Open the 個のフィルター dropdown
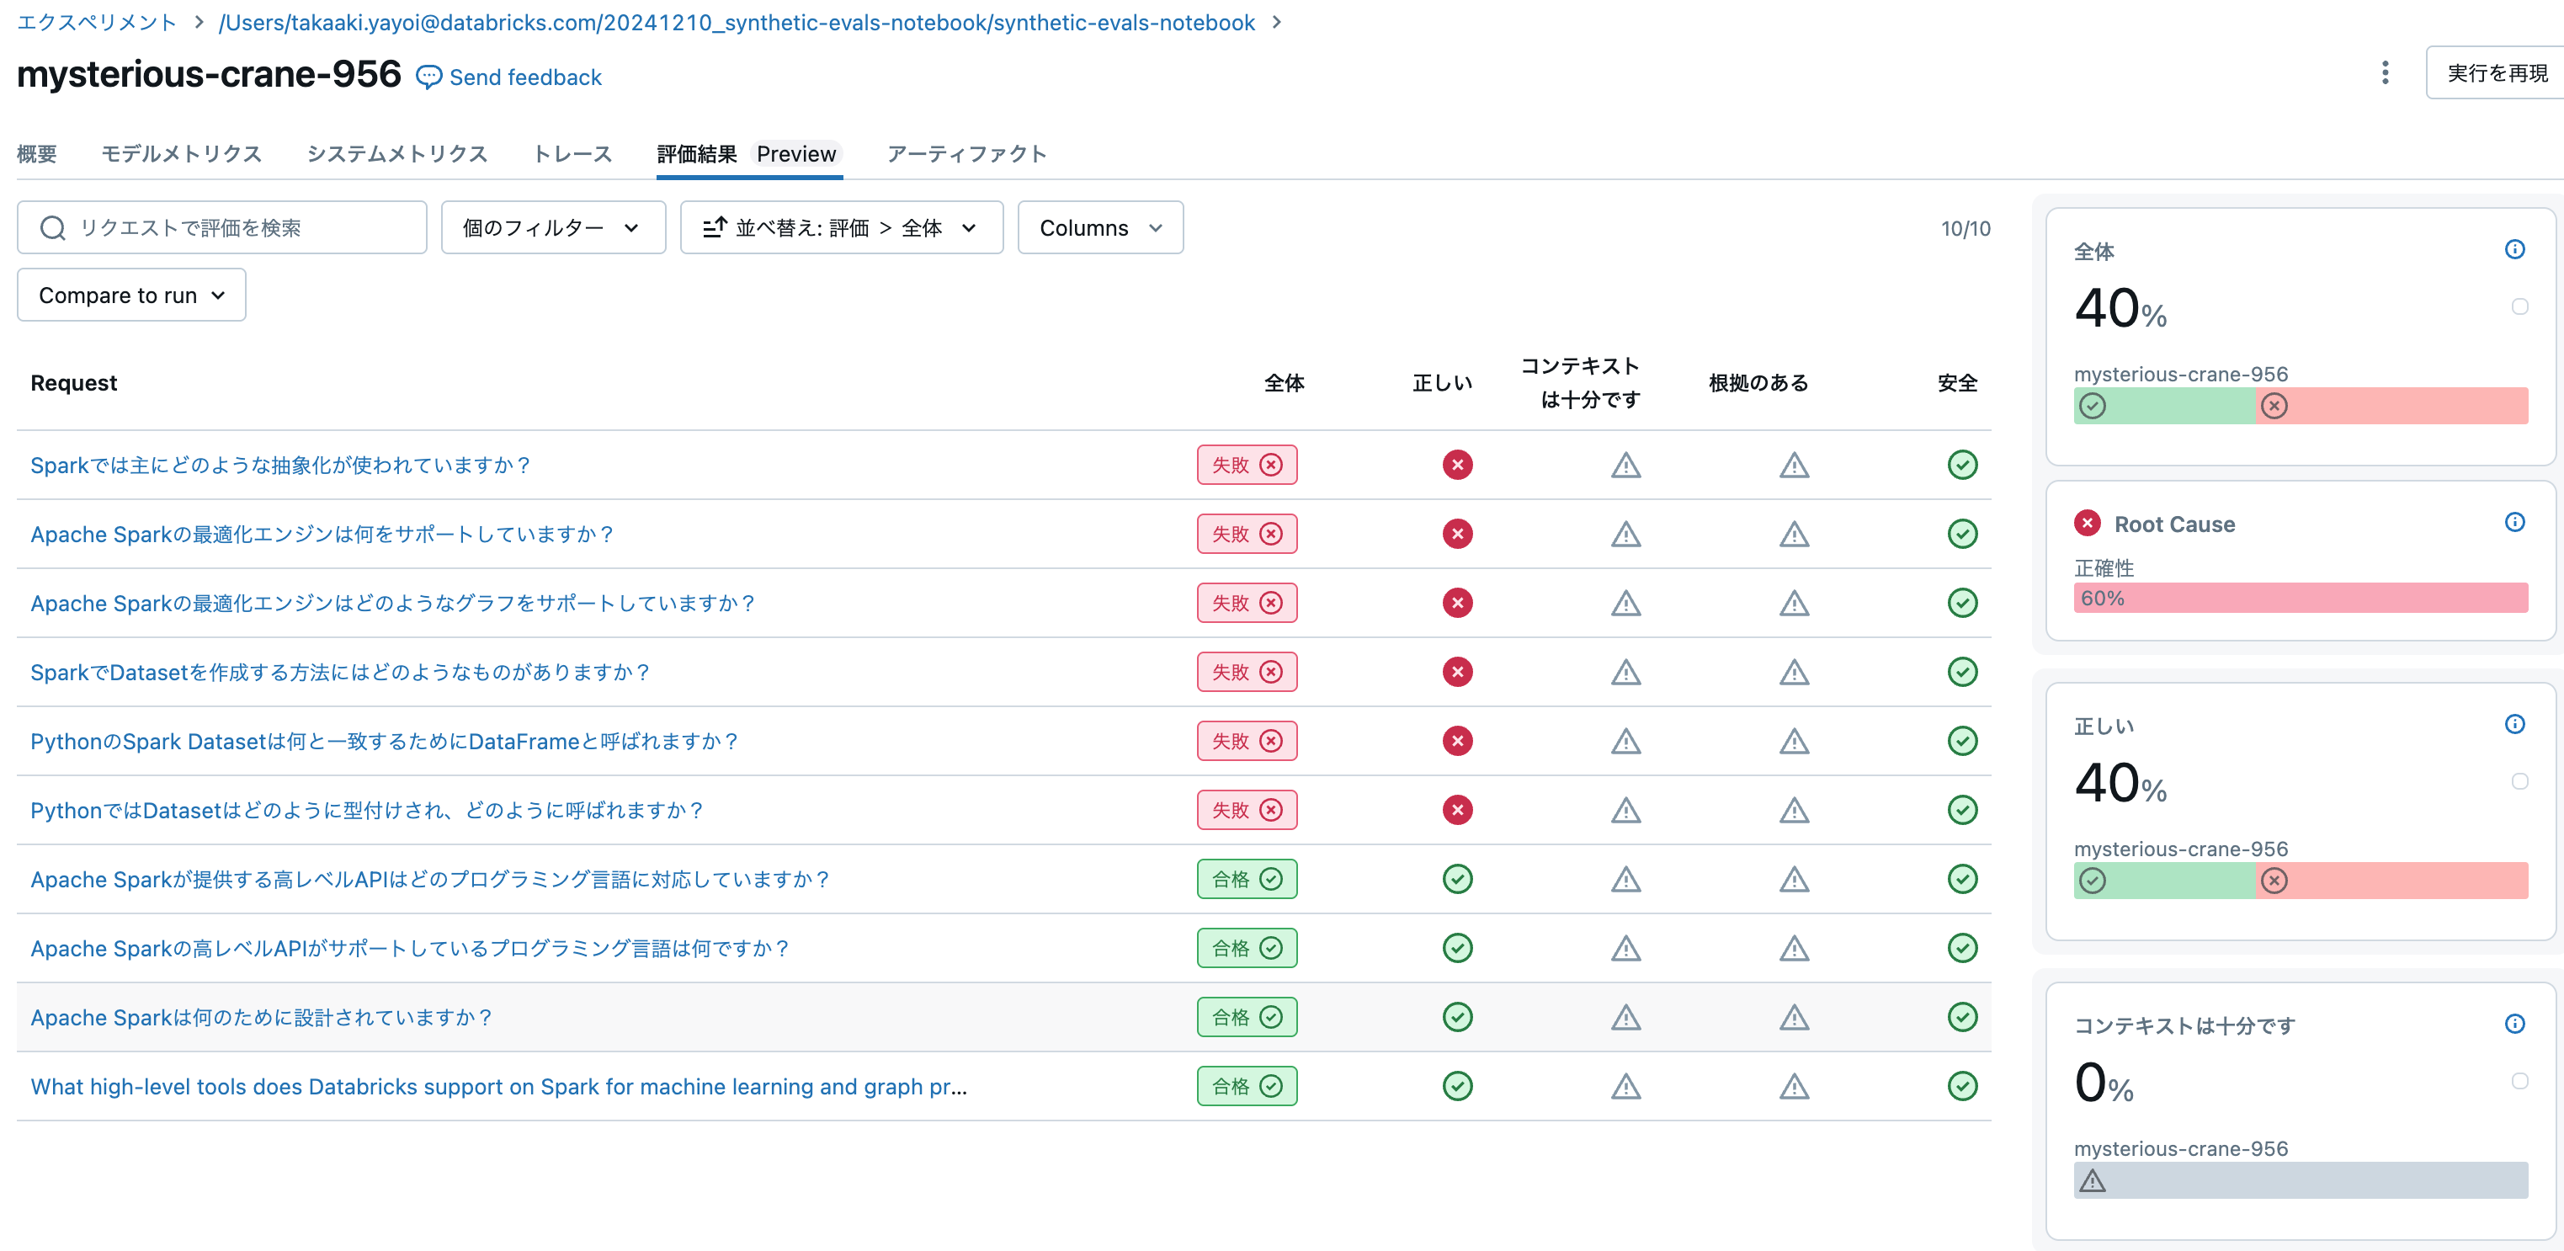This screenshot has width=2564, height=1251. pos(552,228)
